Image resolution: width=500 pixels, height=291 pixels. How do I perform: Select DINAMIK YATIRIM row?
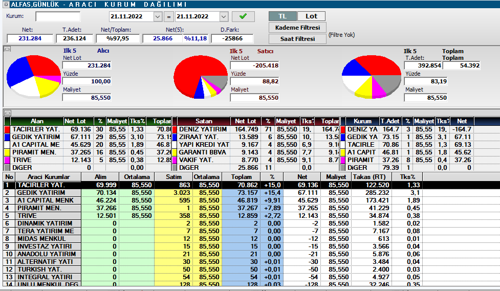coord(252,223)
